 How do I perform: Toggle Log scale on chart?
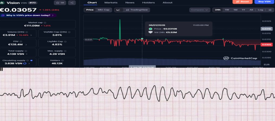click(260, 10)
